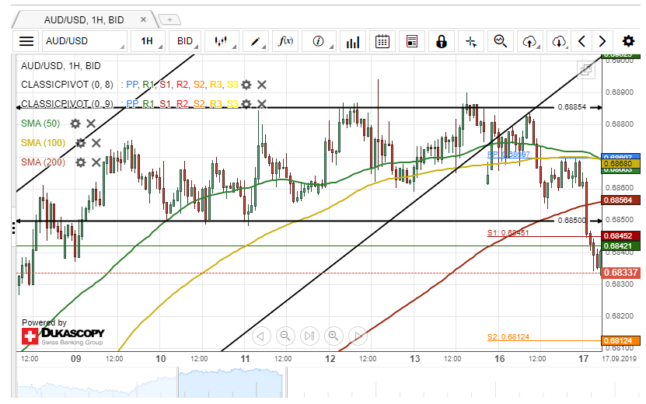Add a new chart tab

(170, 19)
